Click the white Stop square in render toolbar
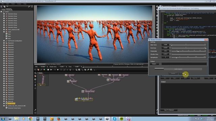216x121 pixels. click(48, 70)
